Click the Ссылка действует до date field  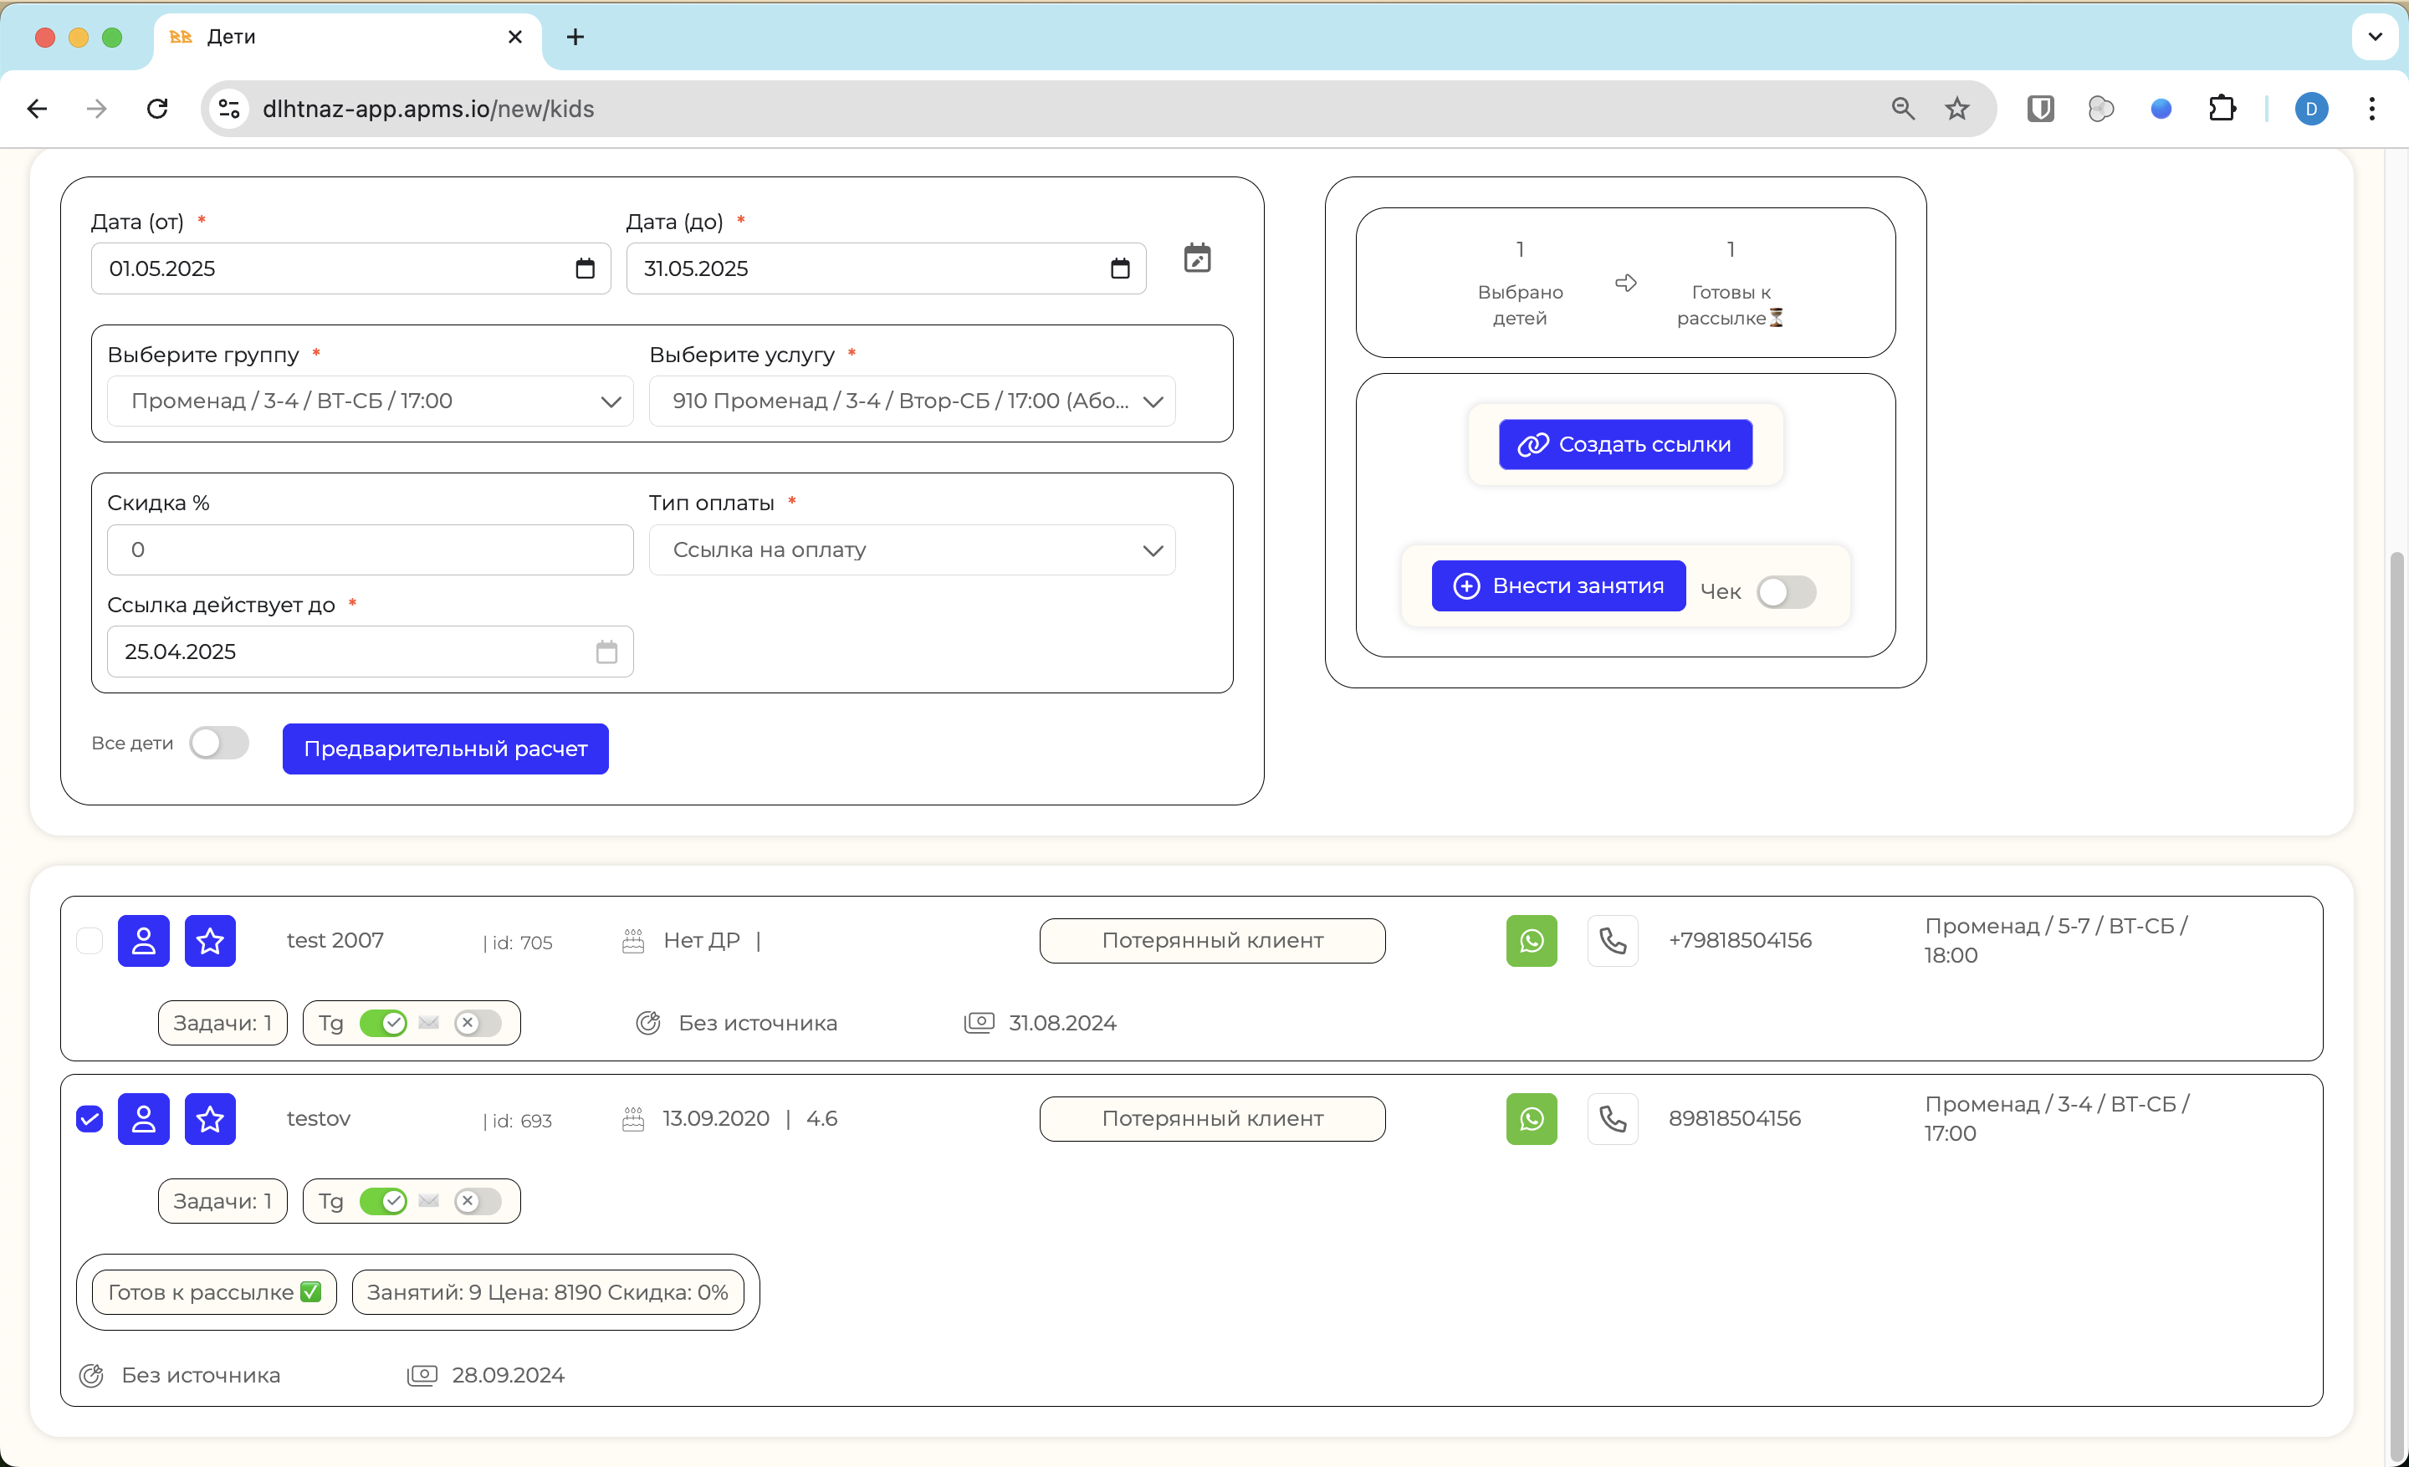(371, 652)
